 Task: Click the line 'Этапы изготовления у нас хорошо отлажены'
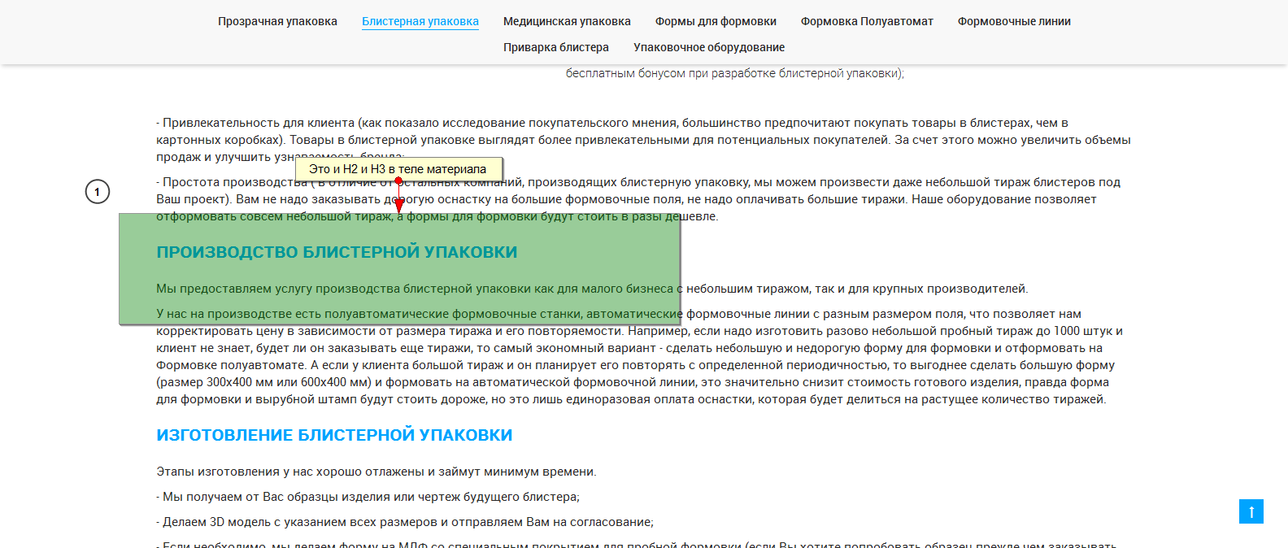(376, 472)
